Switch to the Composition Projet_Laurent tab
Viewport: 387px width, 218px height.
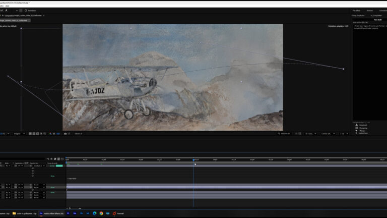click(23, 16)
